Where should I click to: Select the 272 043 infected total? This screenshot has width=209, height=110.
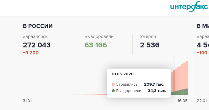pyautogui.click(x=37, y=45)
